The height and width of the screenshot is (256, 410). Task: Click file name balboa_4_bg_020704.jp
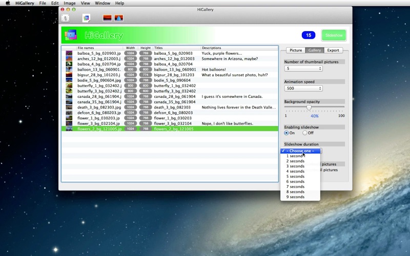click(99, 64)
